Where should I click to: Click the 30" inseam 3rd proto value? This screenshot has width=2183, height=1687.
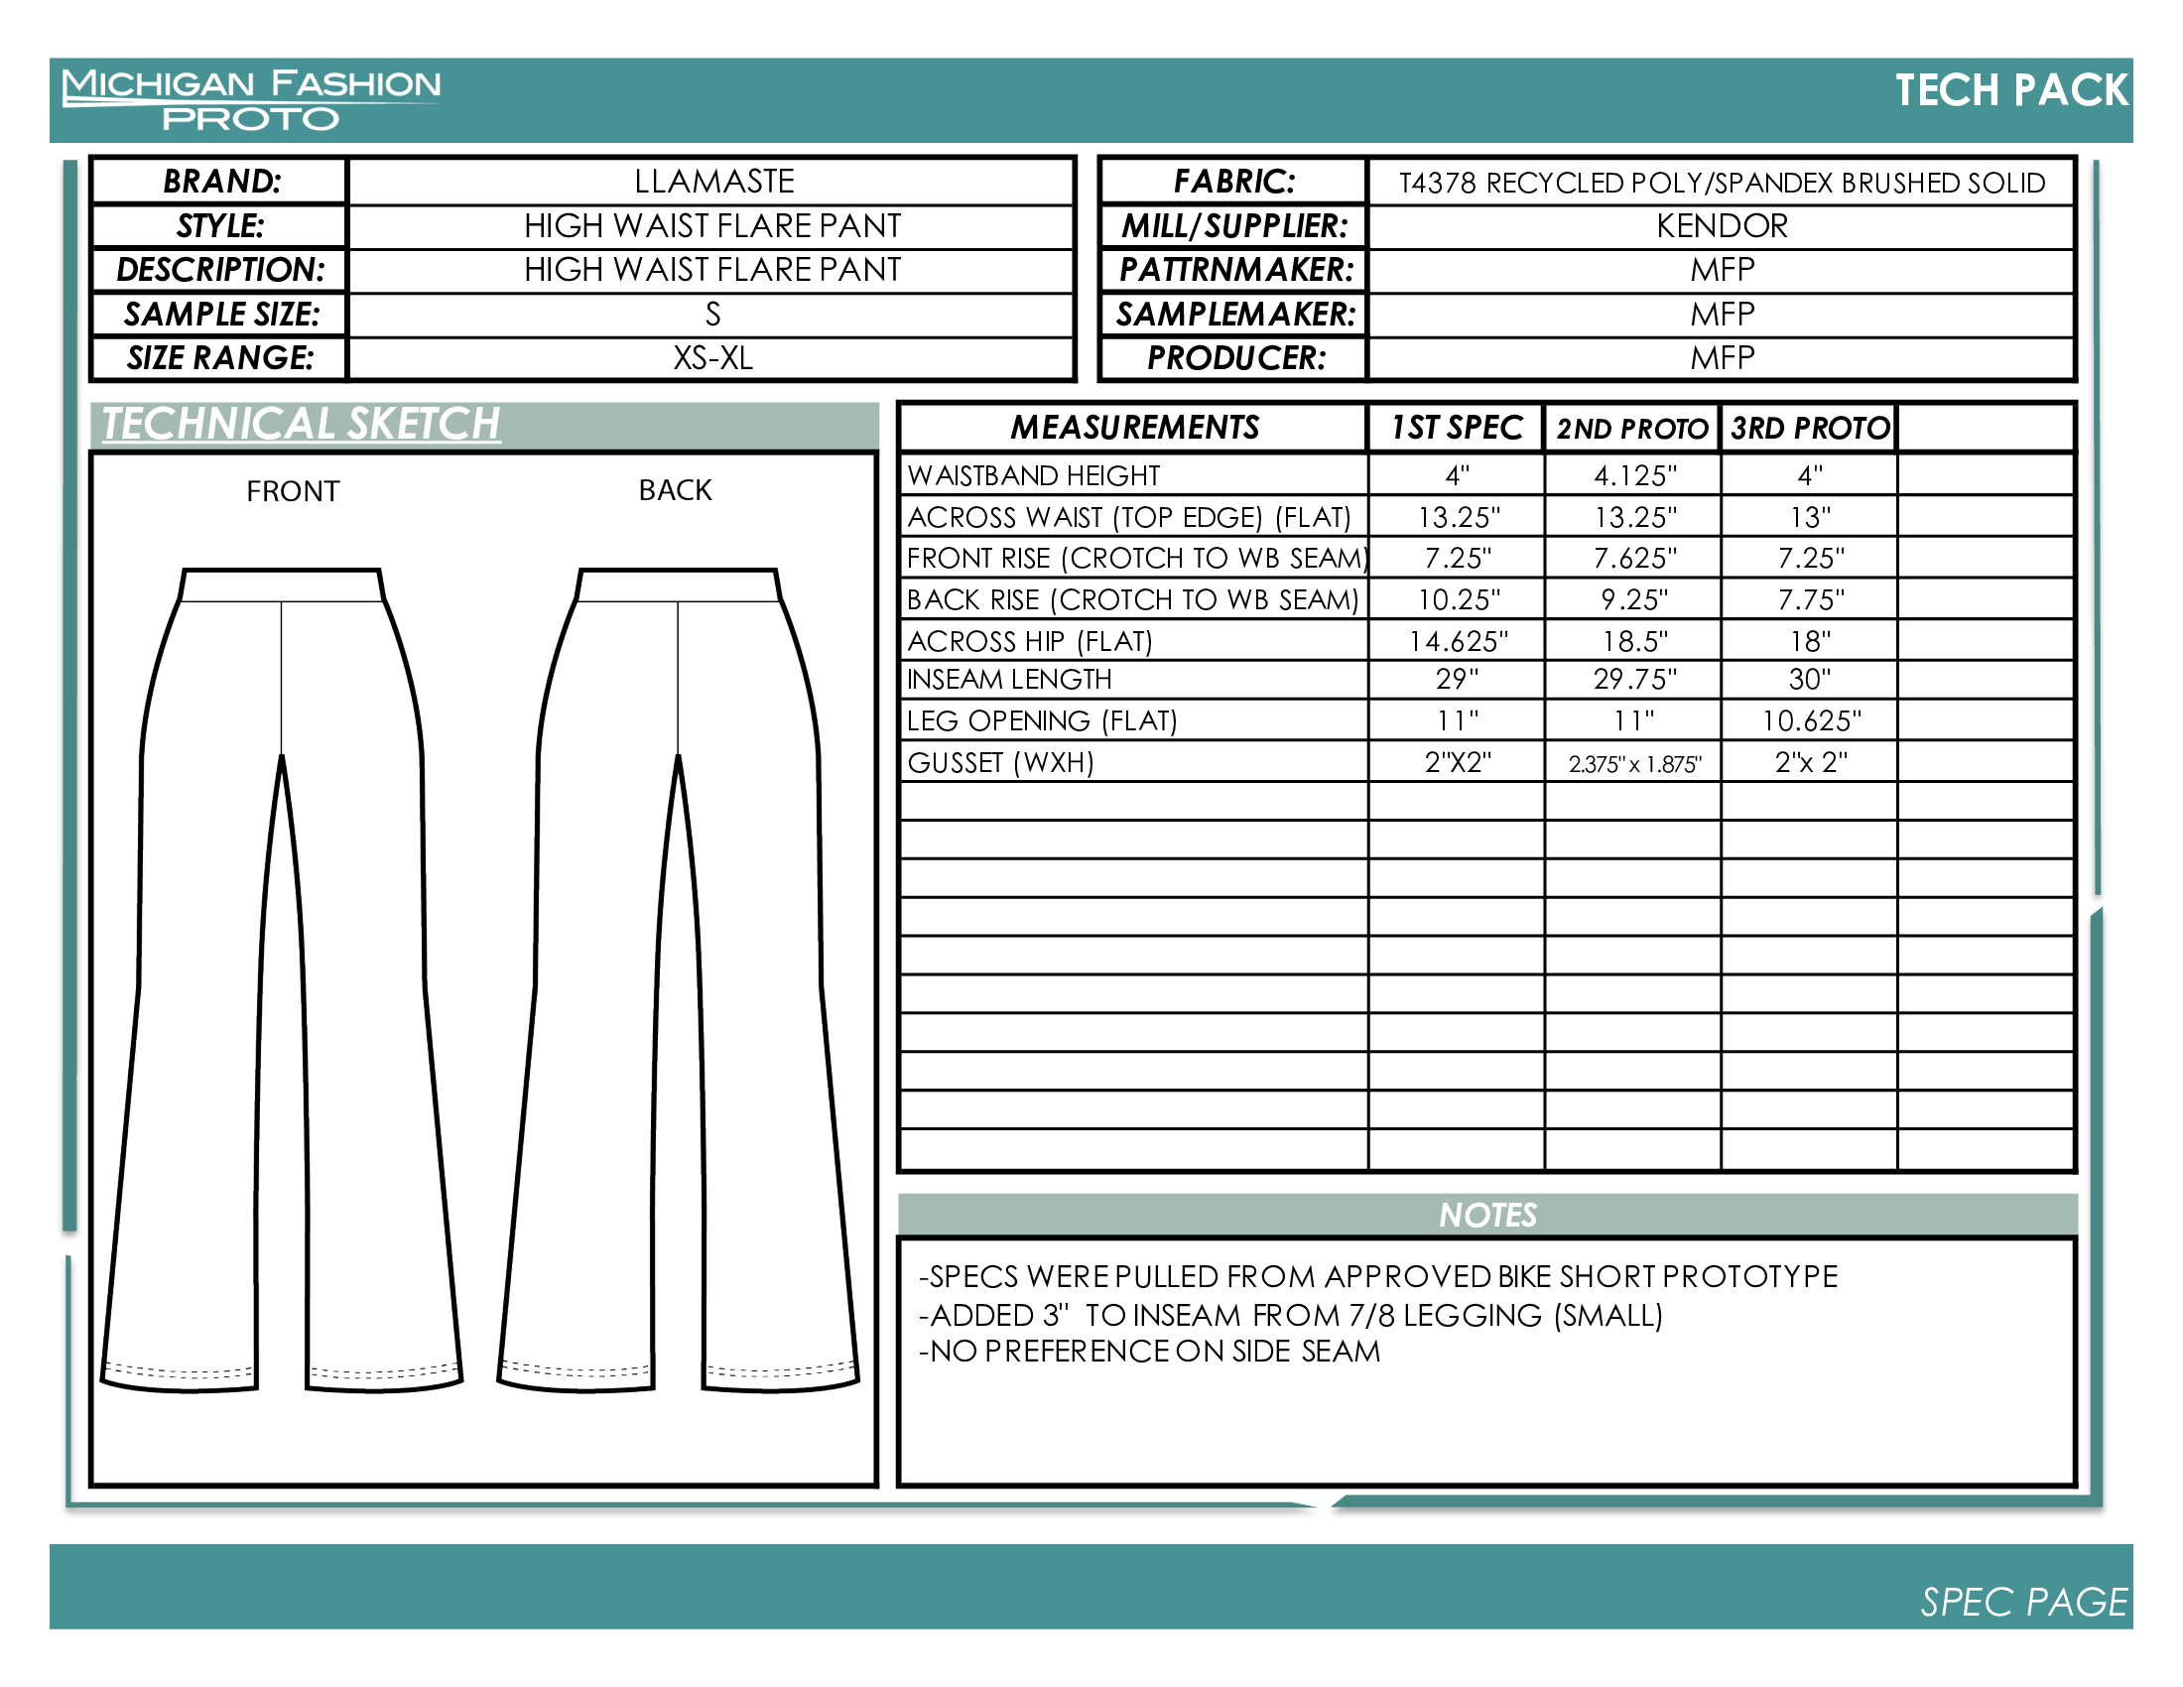click(x=1810, y=680)
